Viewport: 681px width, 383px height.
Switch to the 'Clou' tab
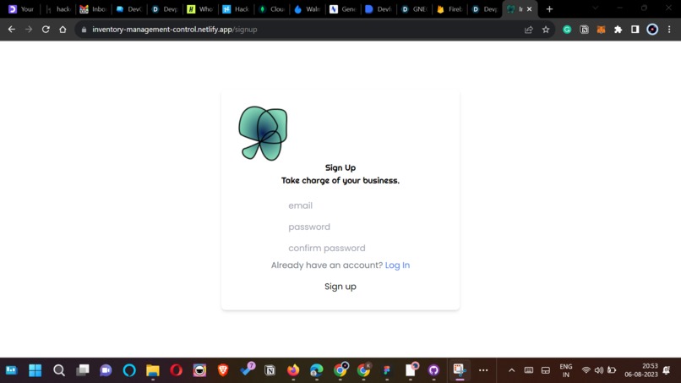271,9
